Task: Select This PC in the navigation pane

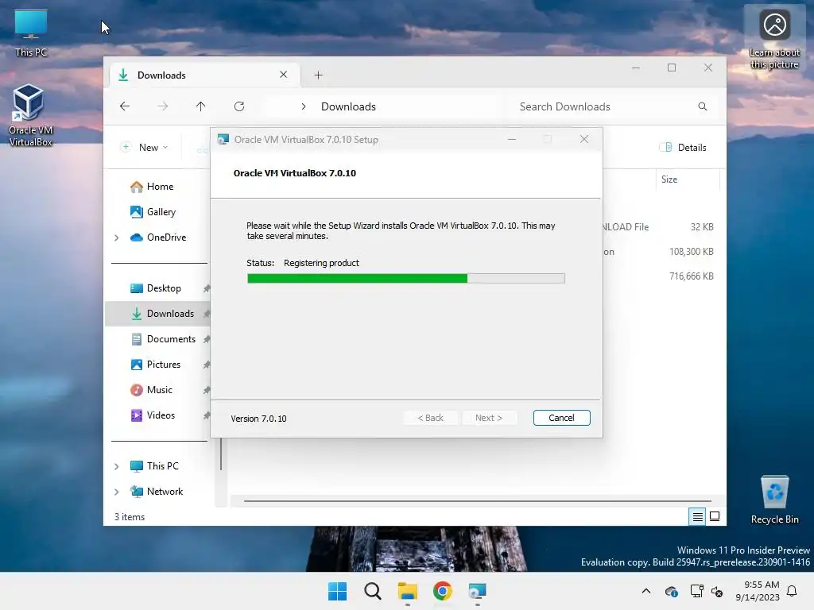Action: click(154, 465)
